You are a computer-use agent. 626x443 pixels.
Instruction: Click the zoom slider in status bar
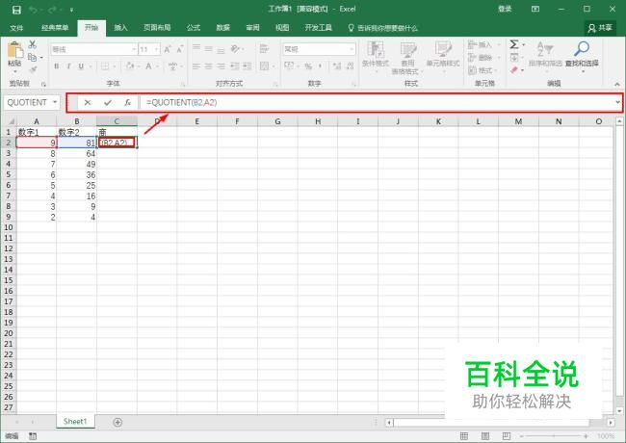(x=553, y=436)
